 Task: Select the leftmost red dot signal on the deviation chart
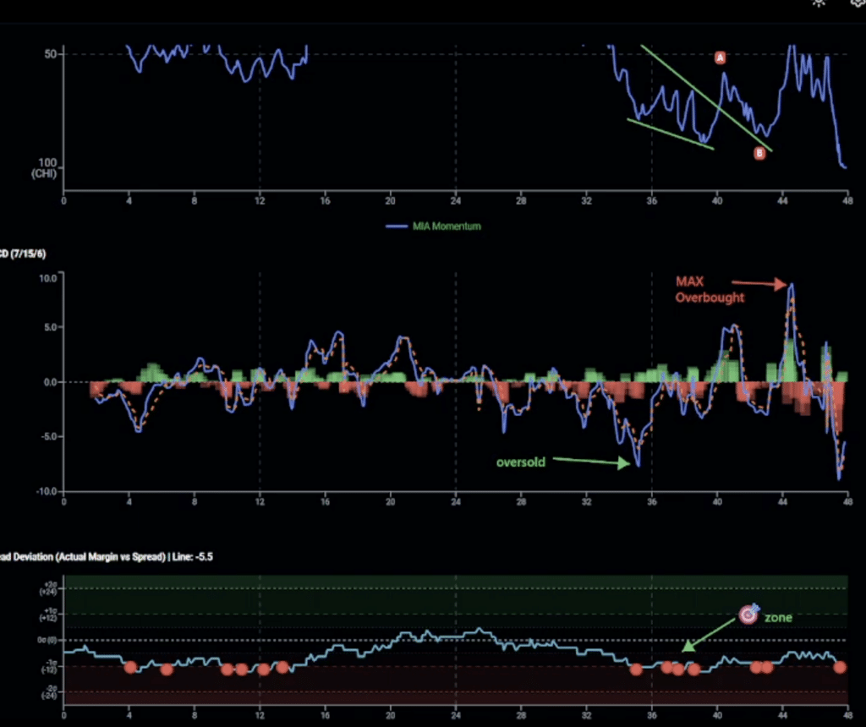tap(130, 668)
